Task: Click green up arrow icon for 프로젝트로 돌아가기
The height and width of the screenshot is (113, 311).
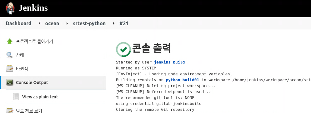Action: click(x=9, y=41)
